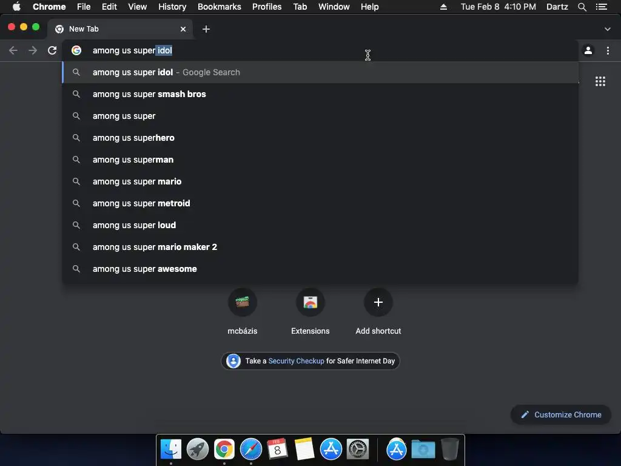Open Spotlight search magnifier icon
The width and height of the screenshot is (621, 466).
tap(582, 7)
